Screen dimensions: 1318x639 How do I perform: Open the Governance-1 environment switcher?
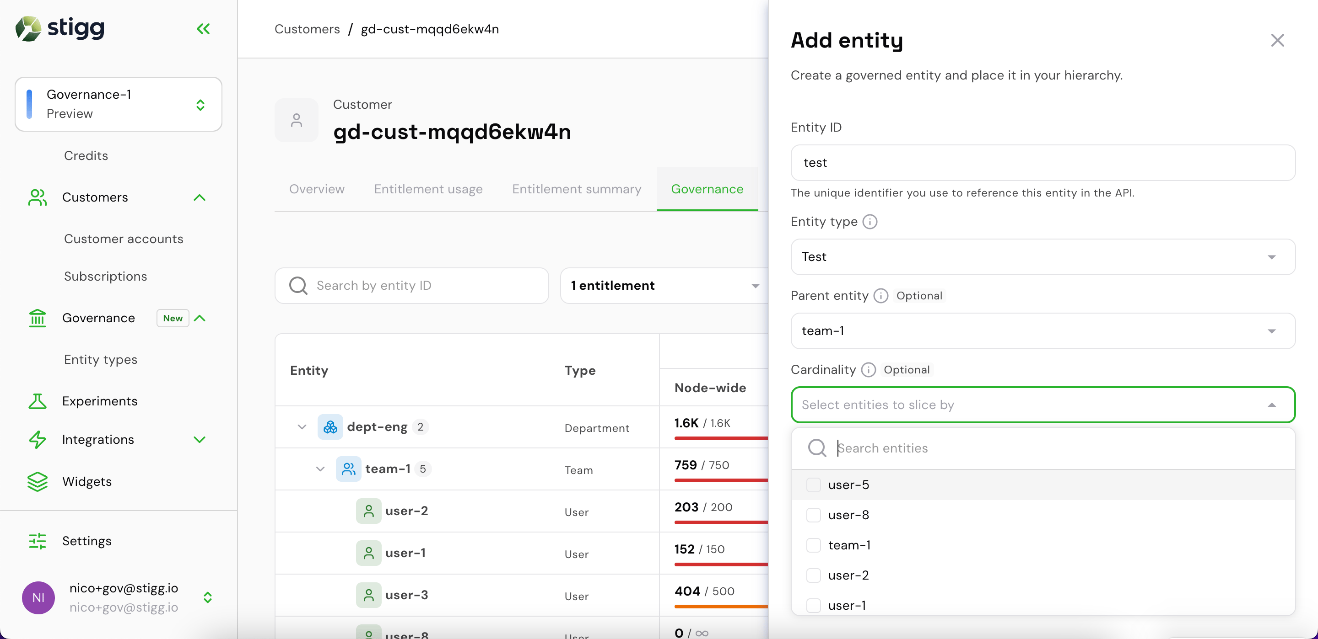click(x=118, y=104)
